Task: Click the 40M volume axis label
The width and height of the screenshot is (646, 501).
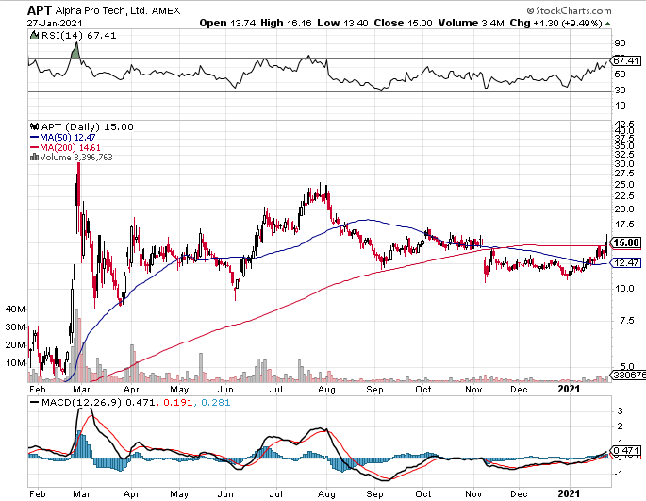Action: pos(15,309)
